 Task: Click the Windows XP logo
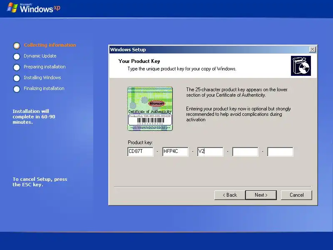pyautogui.click(x=34, y=8)
